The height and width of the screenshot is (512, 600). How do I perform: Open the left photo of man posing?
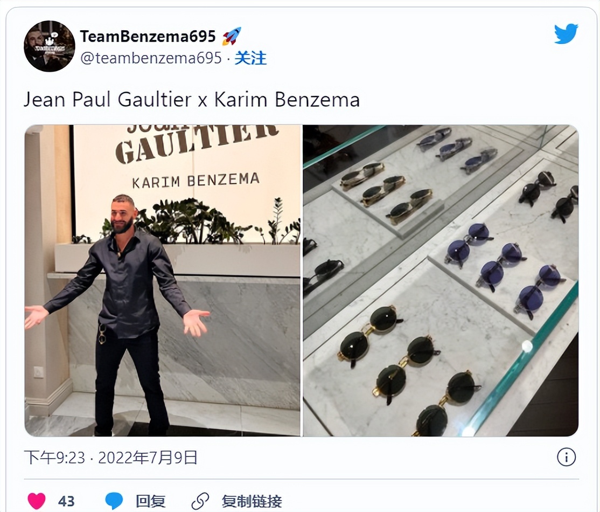(163, 280)
